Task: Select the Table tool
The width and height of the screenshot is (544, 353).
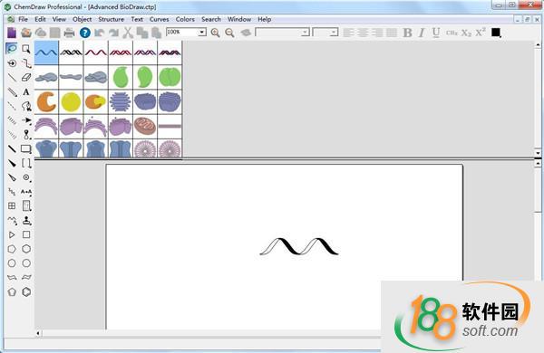Action: click(x=12, y=205)
